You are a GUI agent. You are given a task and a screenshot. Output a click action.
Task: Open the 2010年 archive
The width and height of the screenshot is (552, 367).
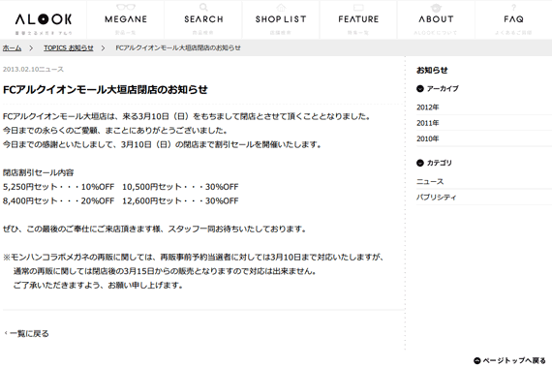[428, 138]
